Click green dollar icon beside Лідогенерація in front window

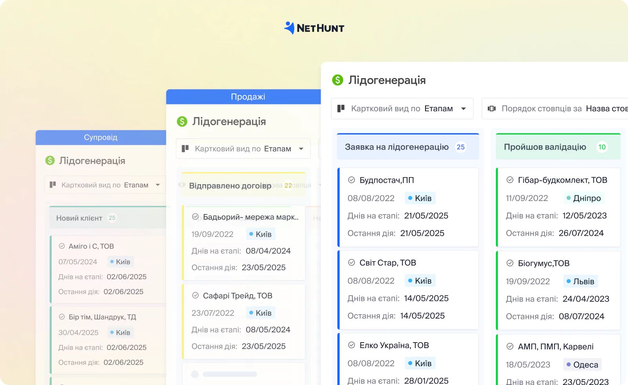tap(338, 80)
